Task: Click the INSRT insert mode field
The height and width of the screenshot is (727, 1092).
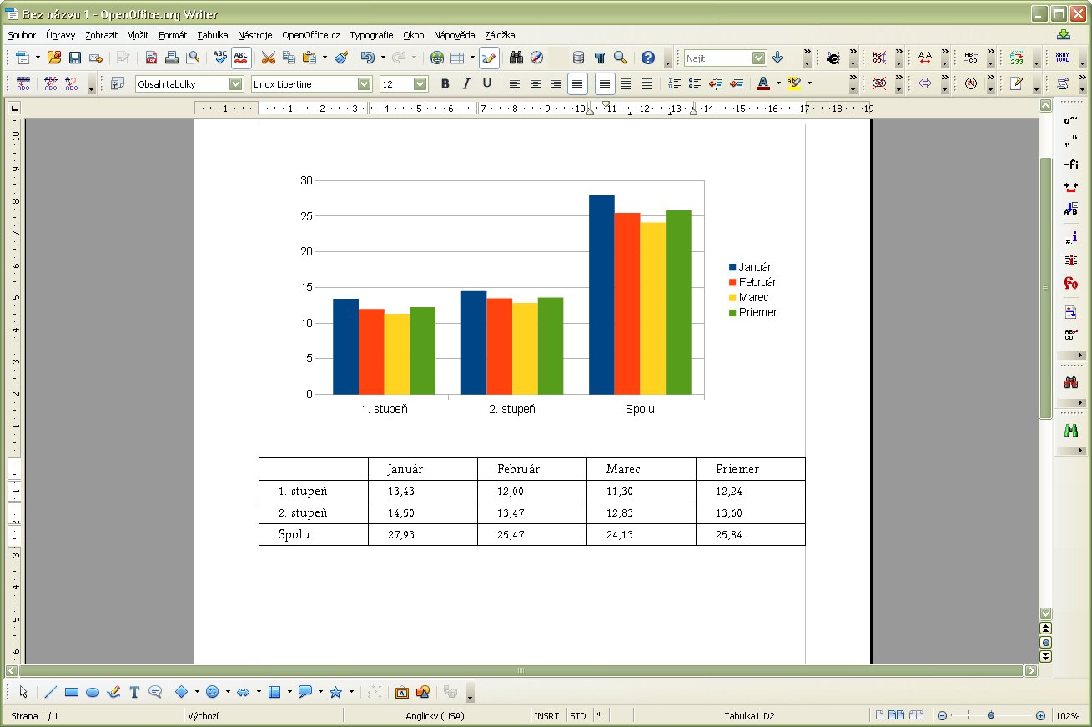Action: 547,716
